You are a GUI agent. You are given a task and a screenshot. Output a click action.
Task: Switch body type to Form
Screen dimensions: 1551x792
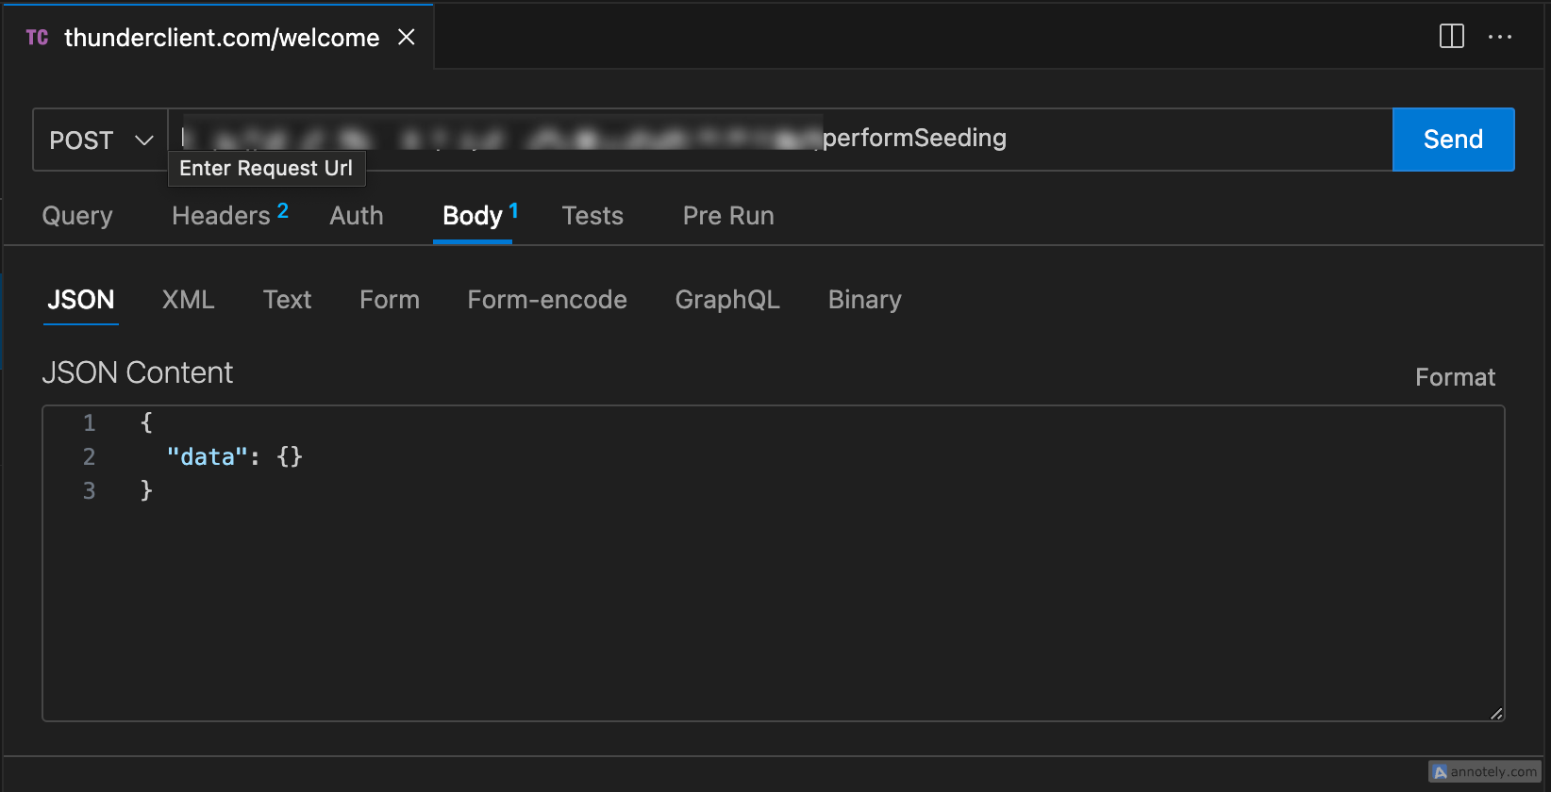point(390,300)
